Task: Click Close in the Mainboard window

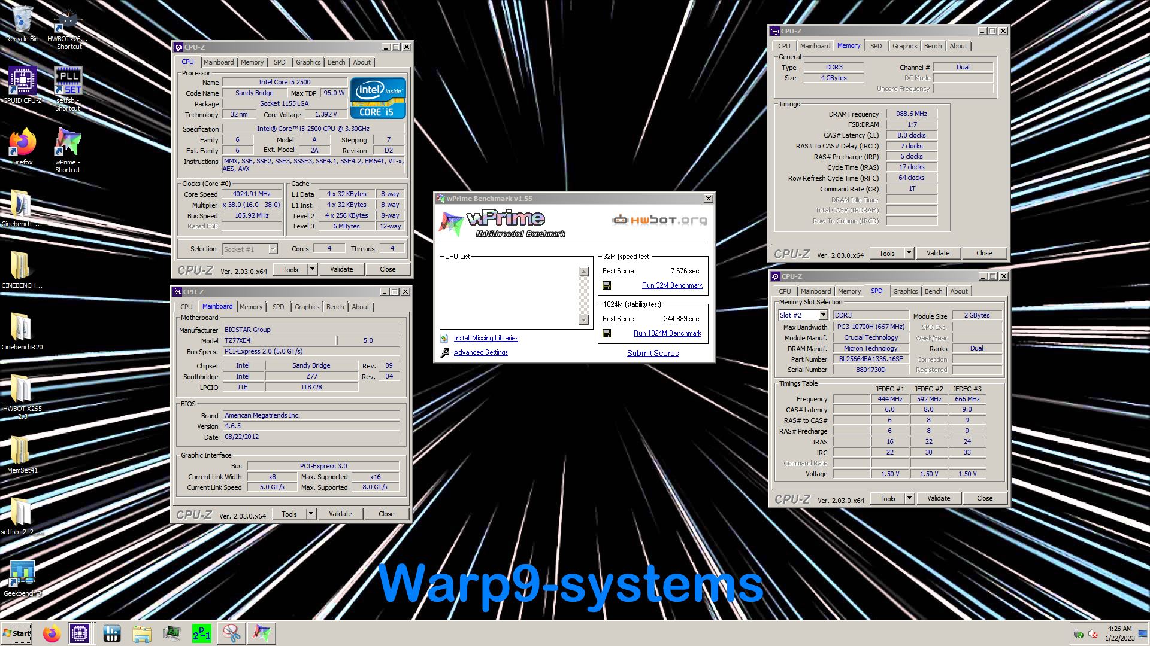Action: coord(386,514)
